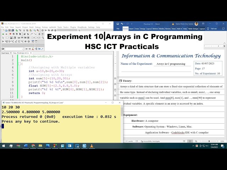Screen dimensions: 227x170
Task: Click Undo icon in Code::Blocks toolbar
Action: click(x=17, y=30)
